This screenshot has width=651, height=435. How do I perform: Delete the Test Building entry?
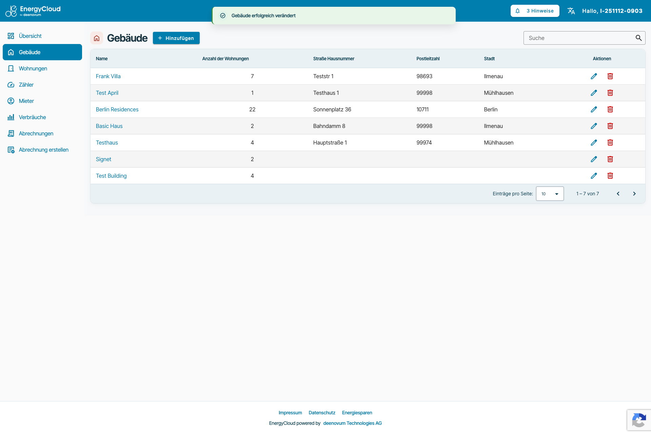(x=610, y=176)
